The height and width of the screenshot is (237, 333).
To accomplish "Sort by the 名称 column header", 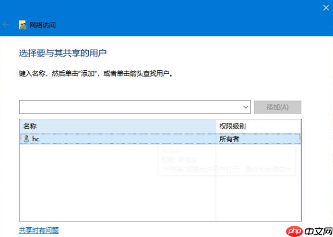I will click(x=118, y=126).
